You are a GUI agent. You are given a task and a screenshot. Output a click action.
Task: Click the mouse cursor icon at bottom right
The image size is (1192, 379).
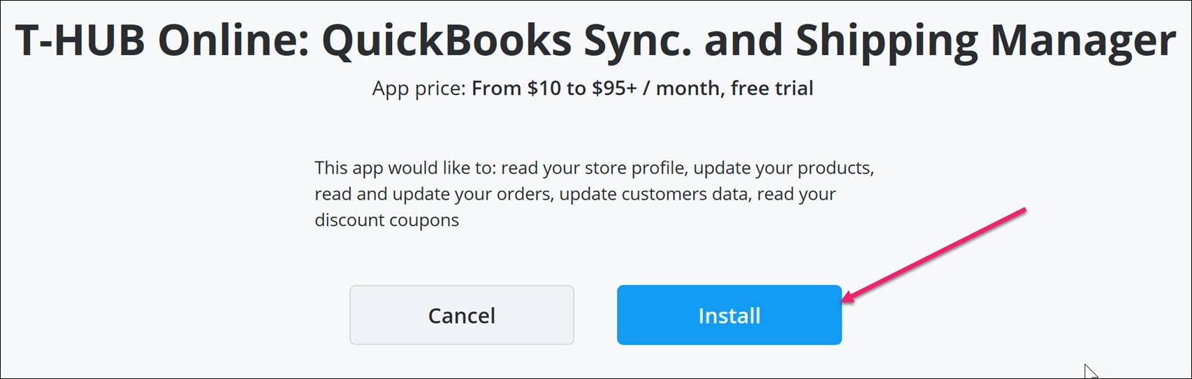(1091, 371)
